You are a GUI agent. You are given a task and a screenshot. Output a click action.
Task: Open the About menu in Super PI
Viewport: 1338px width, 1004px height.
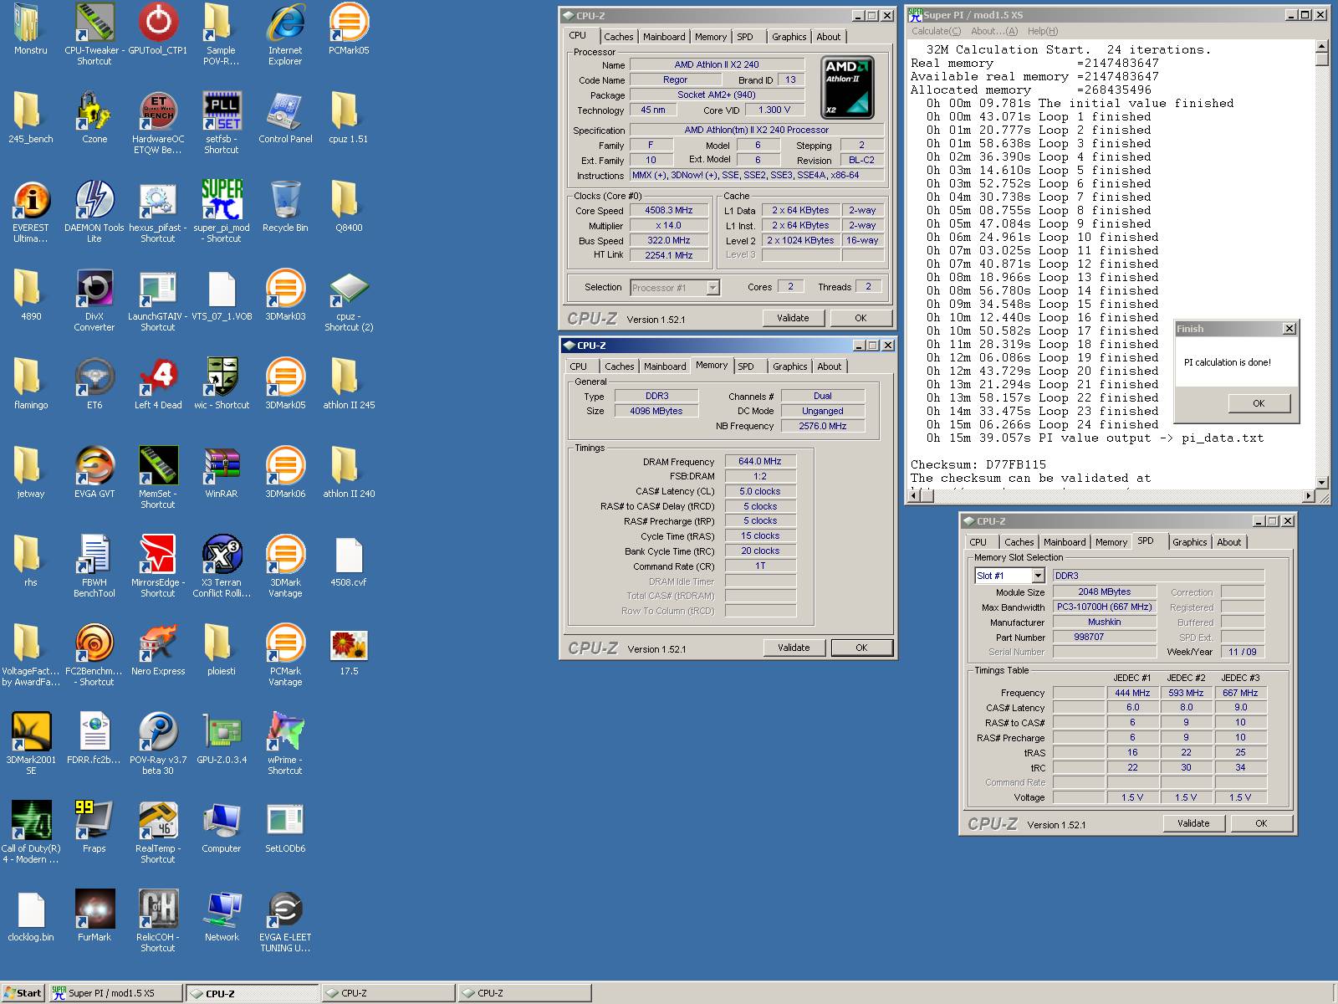(x=994, y=31)
